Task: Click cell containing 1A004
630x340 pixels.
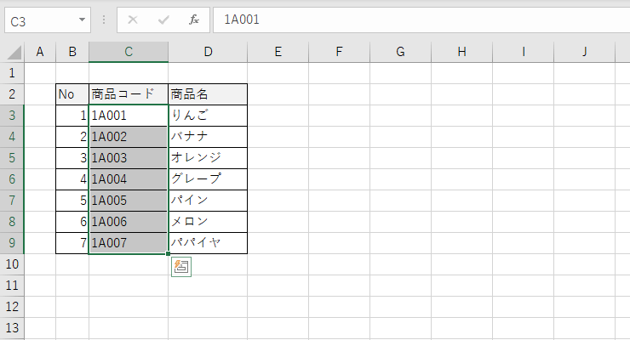Action: 129,179
